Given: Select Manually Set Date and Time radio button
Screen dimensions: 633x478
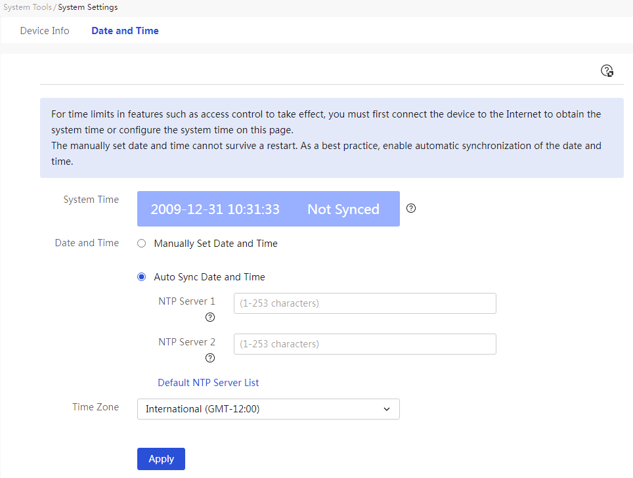Looking at the screenshot, I should coord(141,244).
